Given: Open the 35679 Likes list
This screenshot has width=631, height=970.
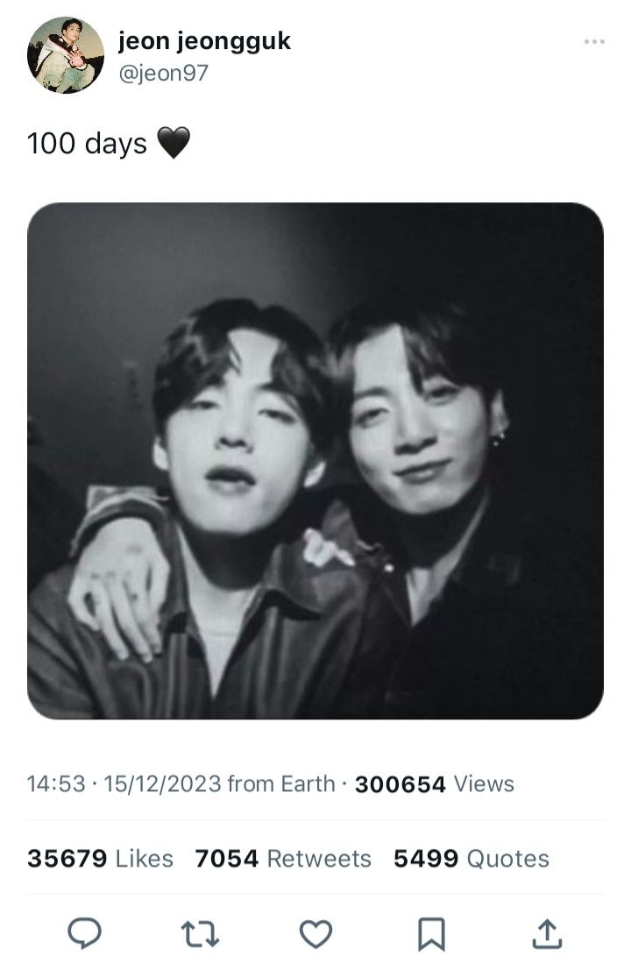Looking at the screenshot, I should coord(100,859).
